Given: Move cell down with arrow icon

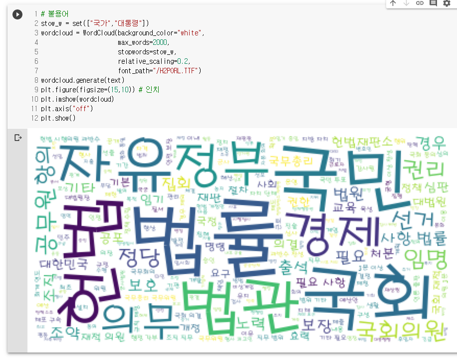Looking at the screenshot, I should click(406, 3).
